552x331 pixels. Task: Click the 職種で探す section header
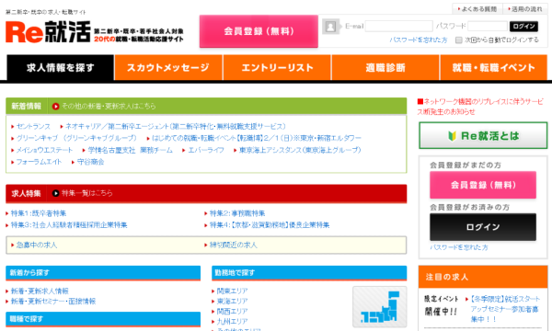(103, 319)
